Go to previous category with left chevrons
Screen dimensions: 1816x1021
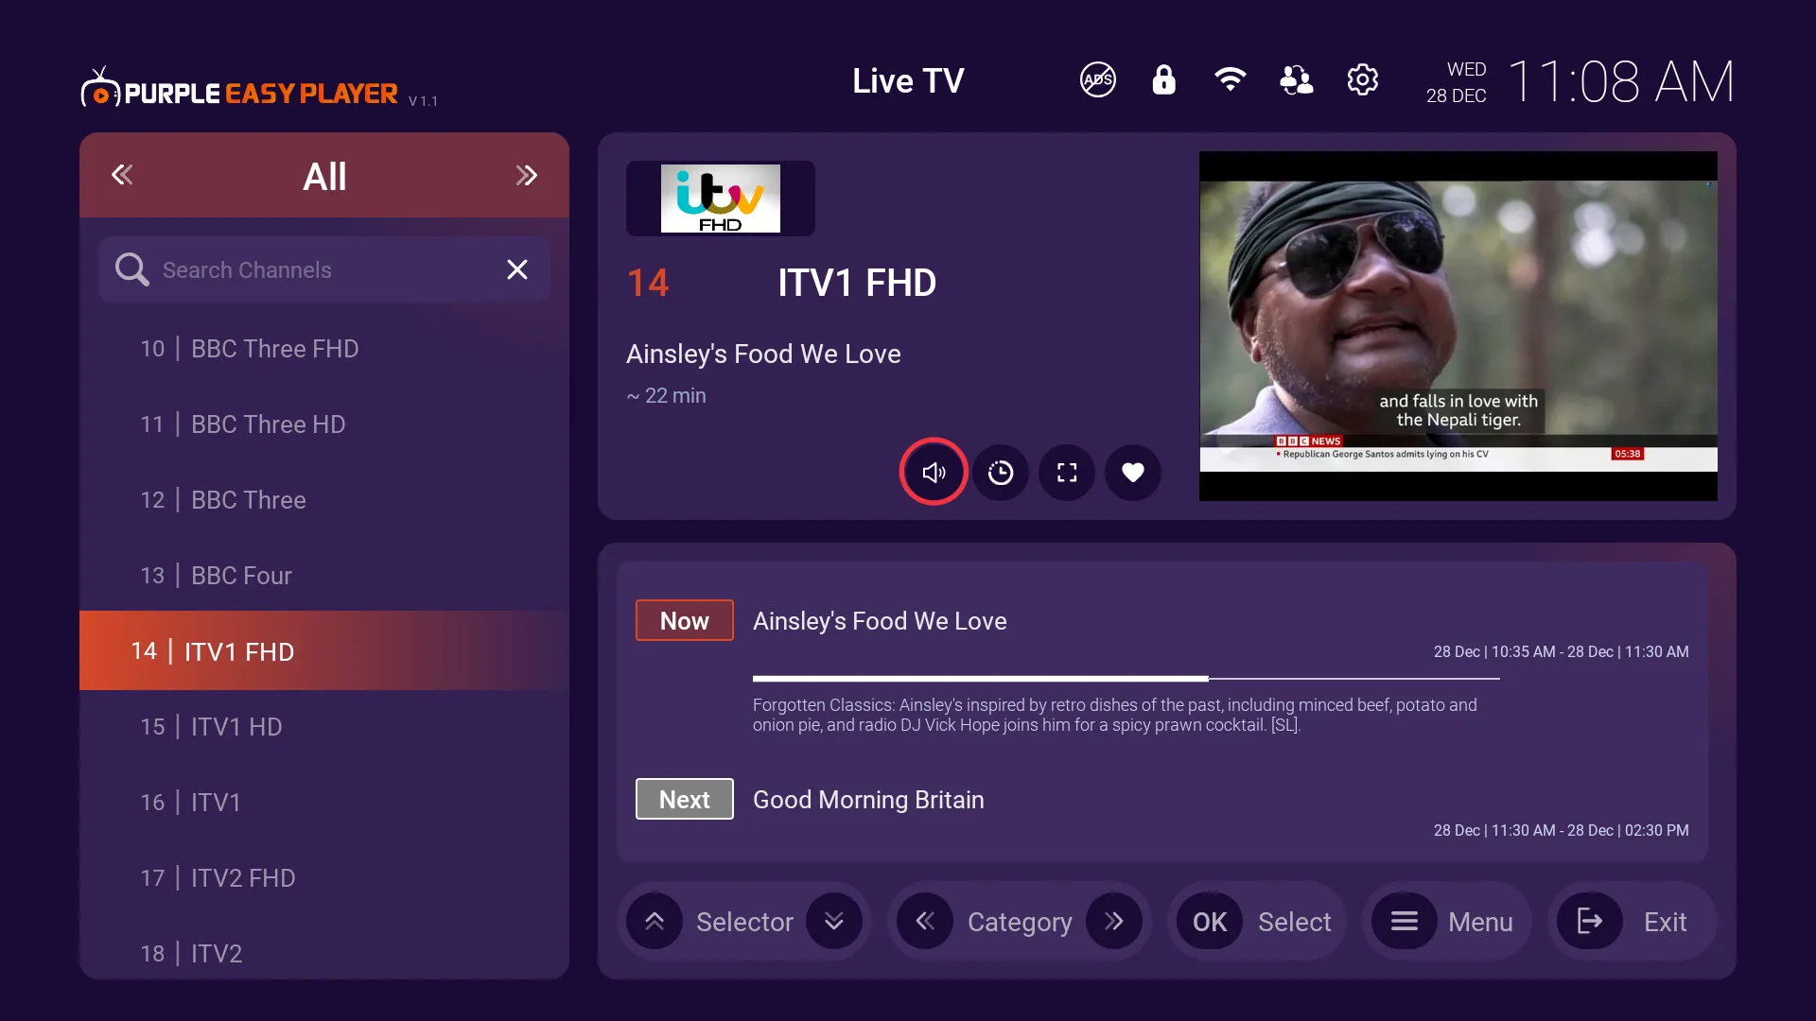(122, 175)
